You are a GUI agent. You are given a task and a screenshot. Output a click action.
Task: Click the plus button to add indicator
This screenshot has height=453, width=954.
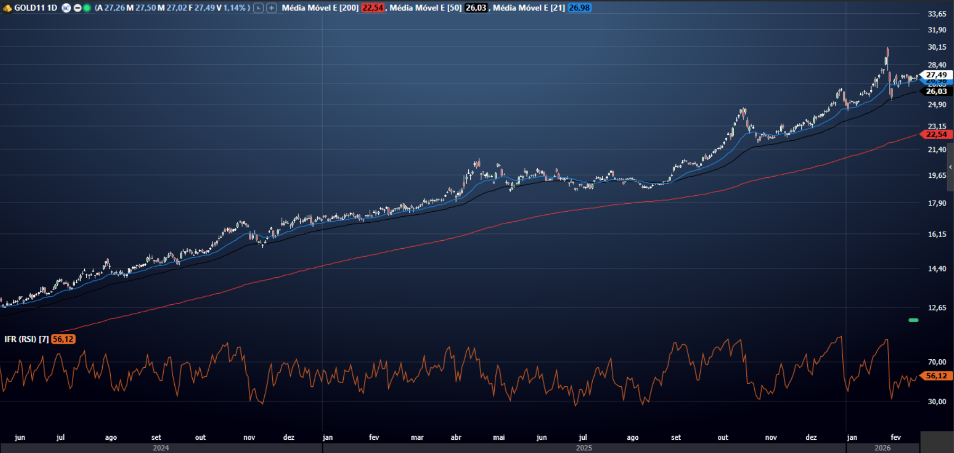point(271,8)
